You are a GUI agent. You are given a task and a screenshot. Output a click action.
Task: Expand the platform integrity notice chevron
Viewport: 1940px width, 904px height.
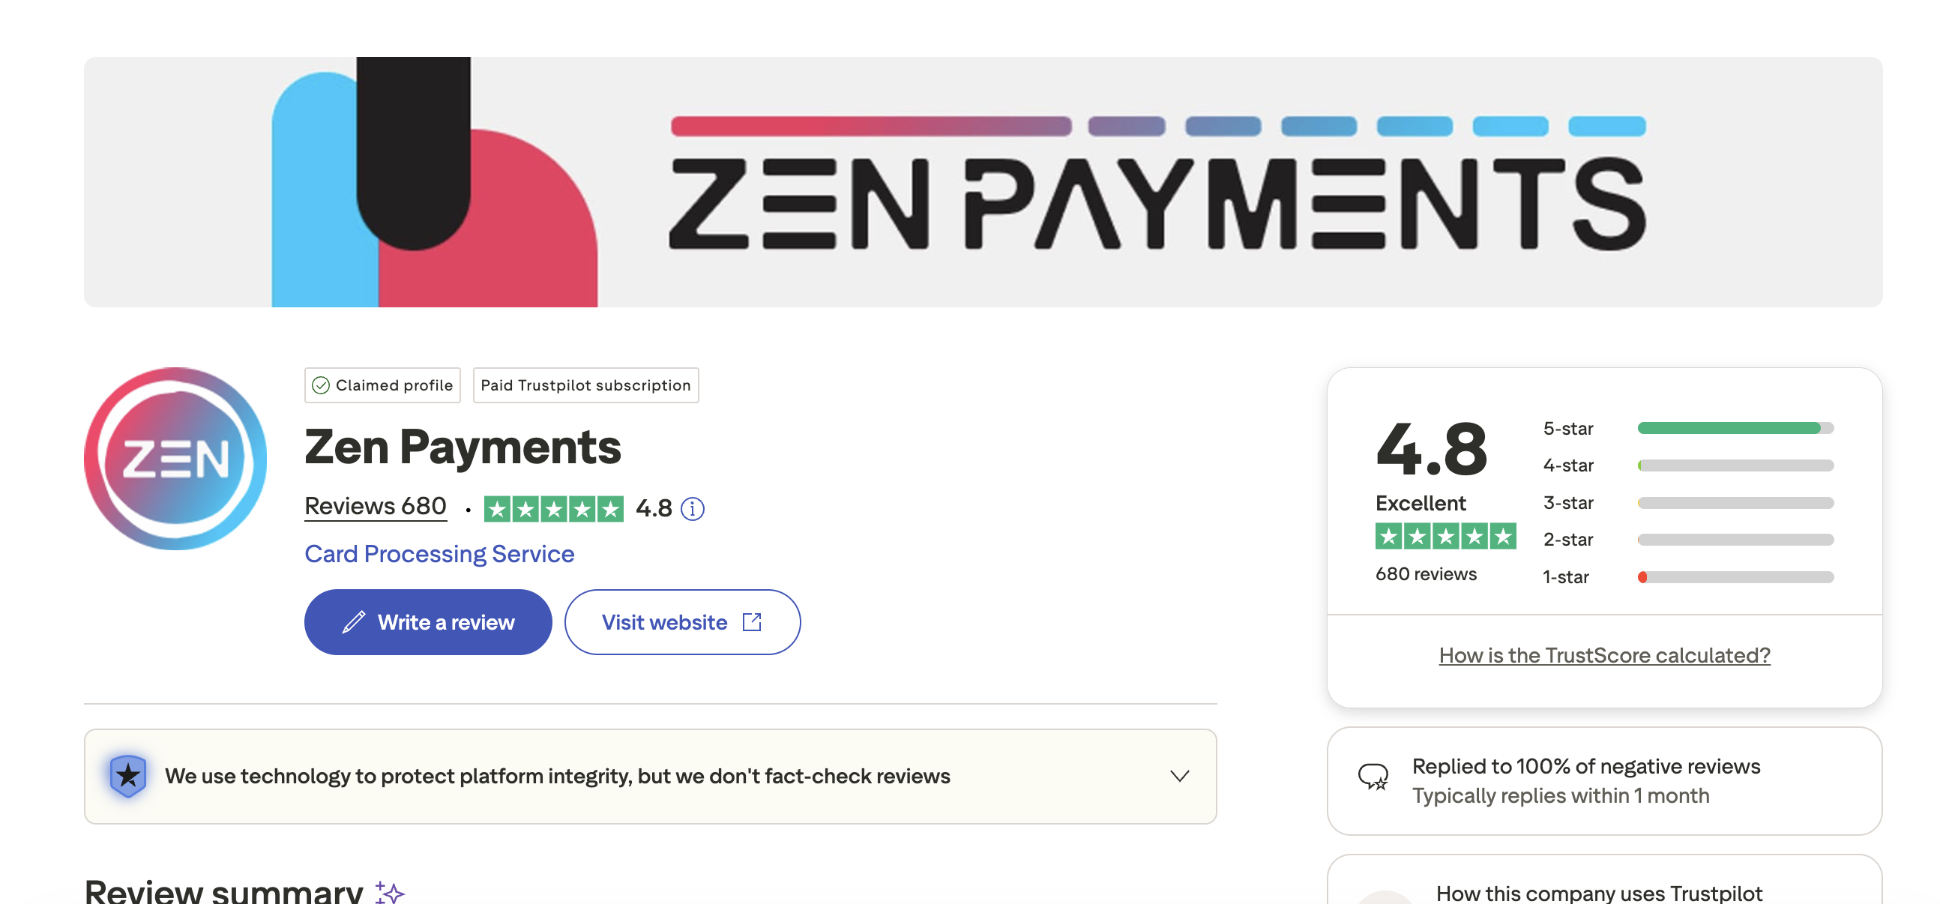[x=1179, y=776]
